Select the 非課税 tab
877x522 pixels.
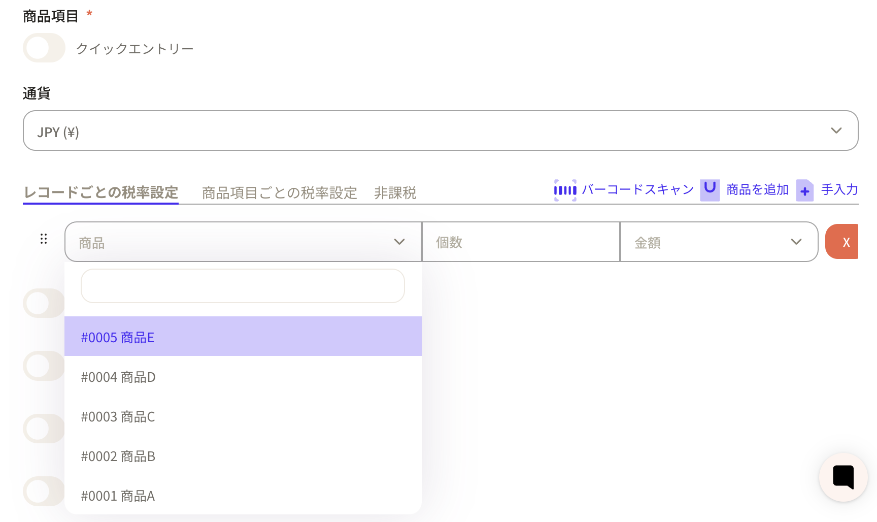coord(395,193)
